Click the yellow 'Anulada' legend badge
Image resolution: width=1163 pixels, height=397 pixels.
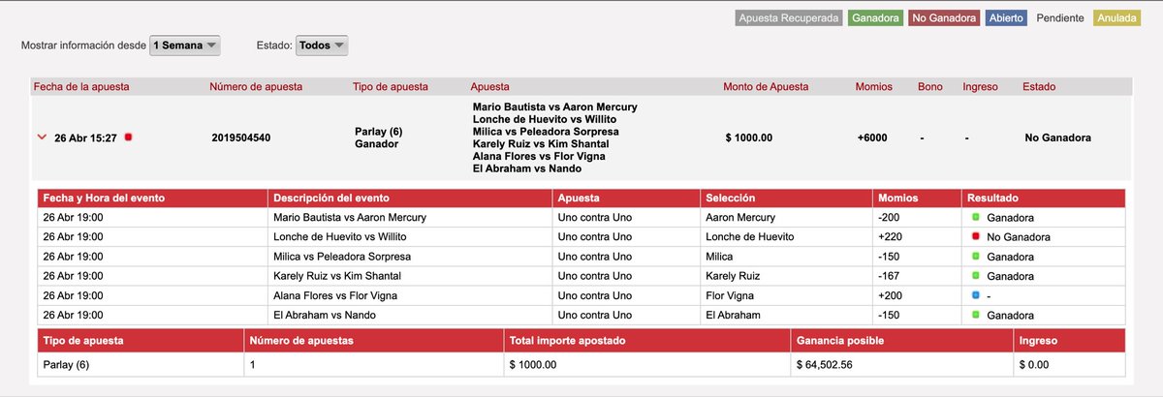(1117, 18)
